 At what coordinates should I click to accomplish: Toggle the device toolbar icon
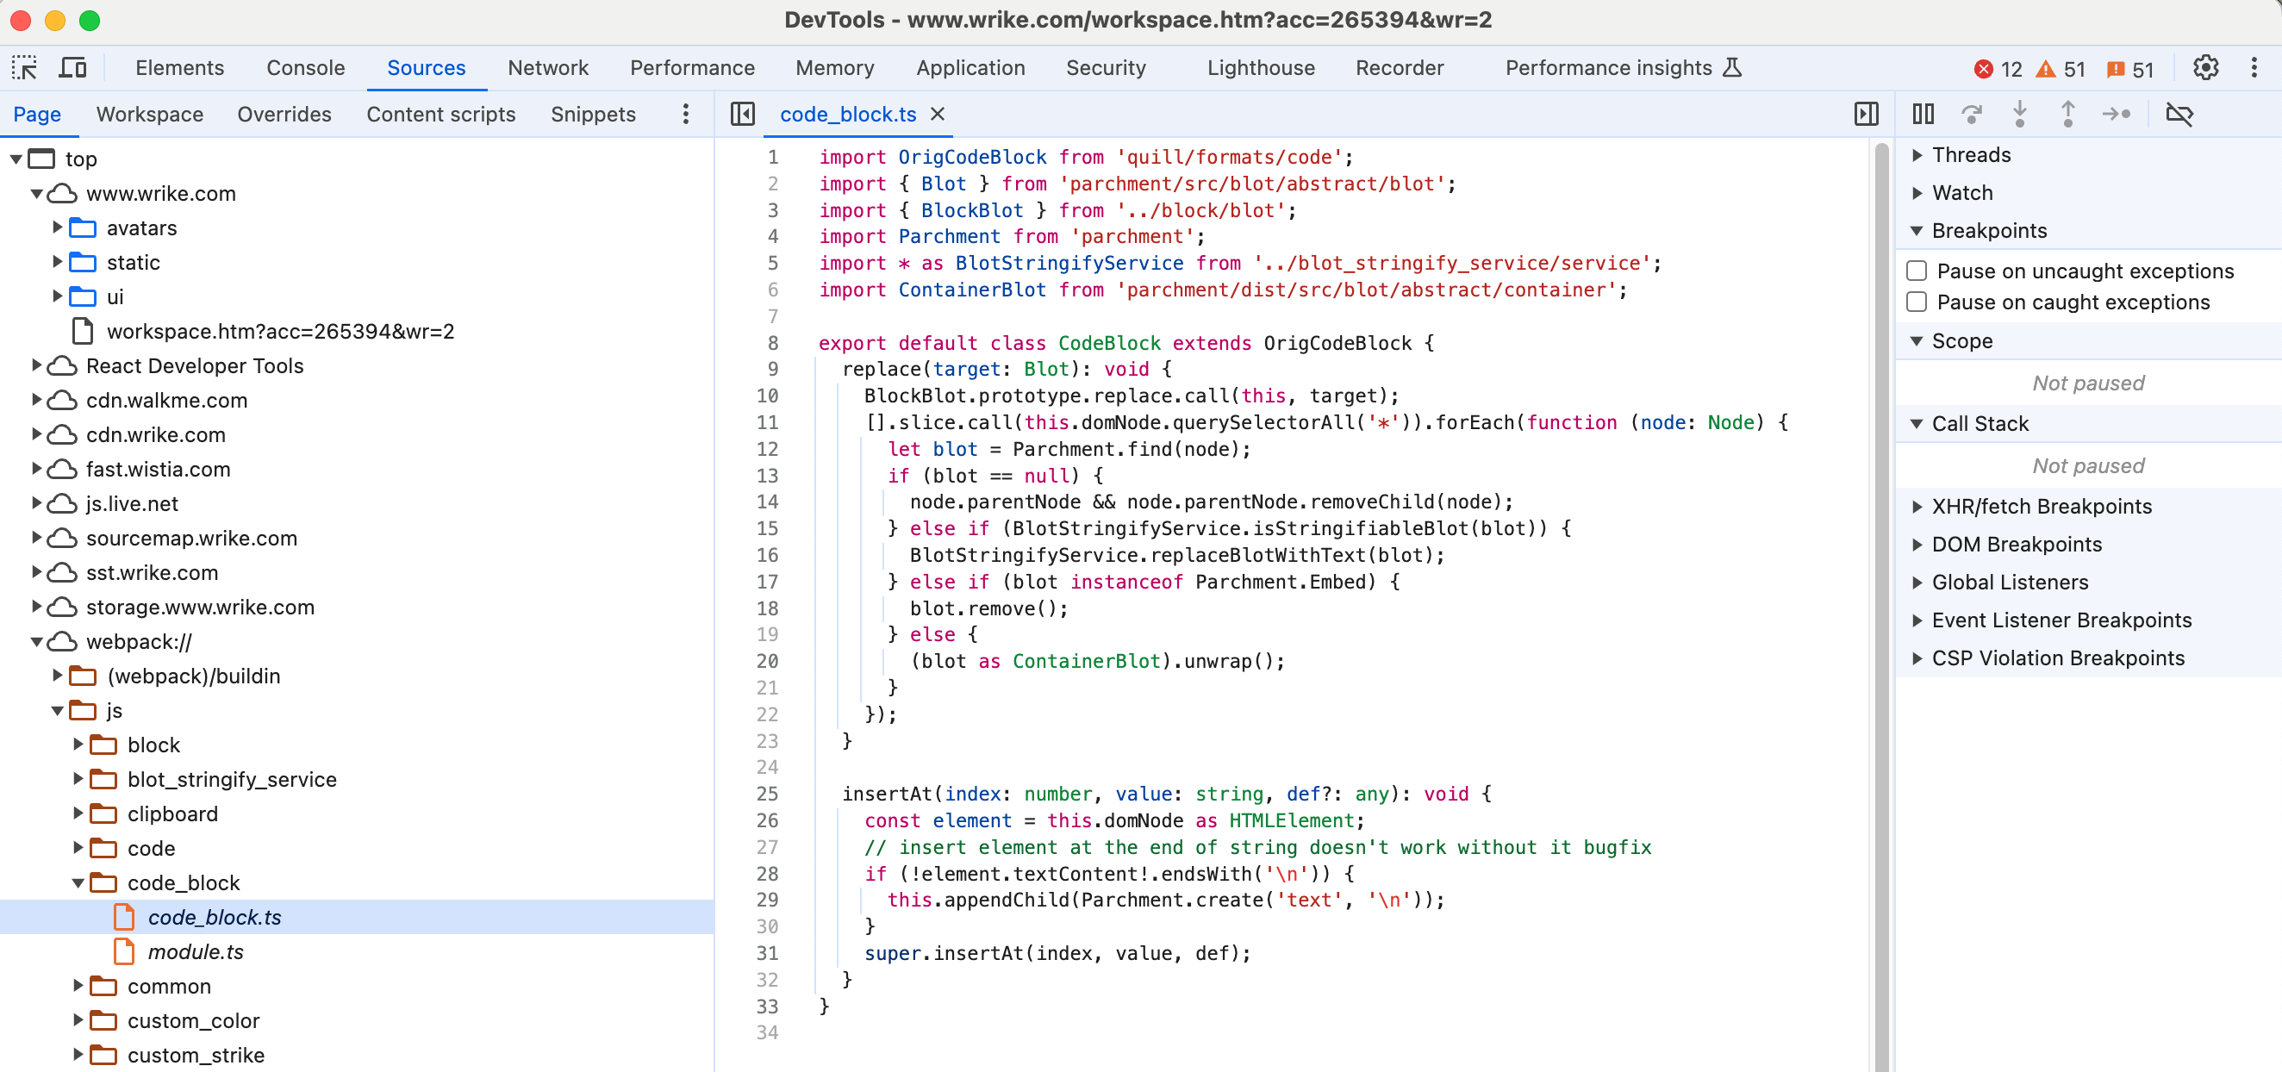(x=72, y=68)
